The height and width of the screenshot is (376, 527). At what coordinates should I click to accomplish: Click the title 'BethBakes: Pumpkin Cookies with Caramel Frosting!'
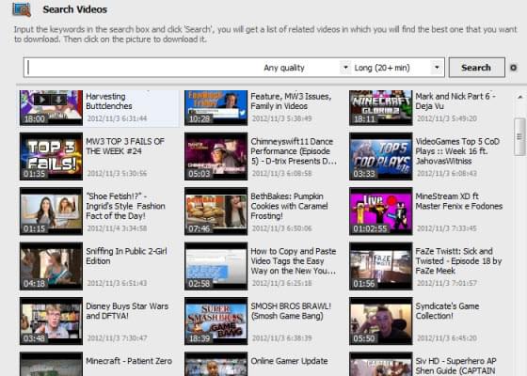pyautogui.click(x=289, y=206)
